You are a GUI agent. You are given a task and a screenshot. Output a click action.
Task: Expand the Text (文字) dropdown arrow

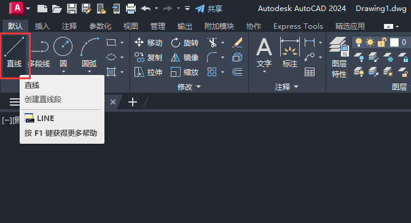tap(264, 71)
